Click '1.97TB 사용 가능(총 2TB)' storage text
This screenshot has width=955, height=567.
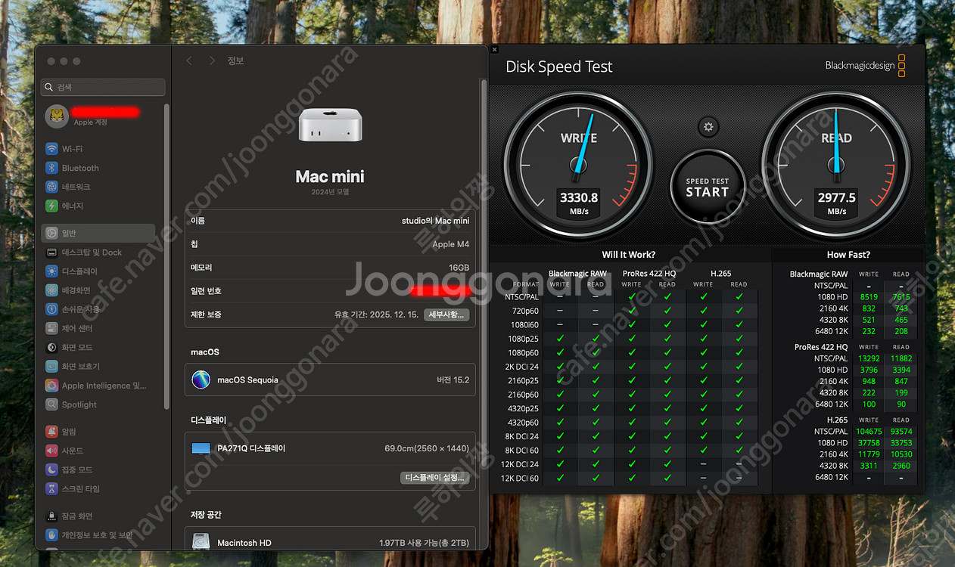click(x=425, y=543)
